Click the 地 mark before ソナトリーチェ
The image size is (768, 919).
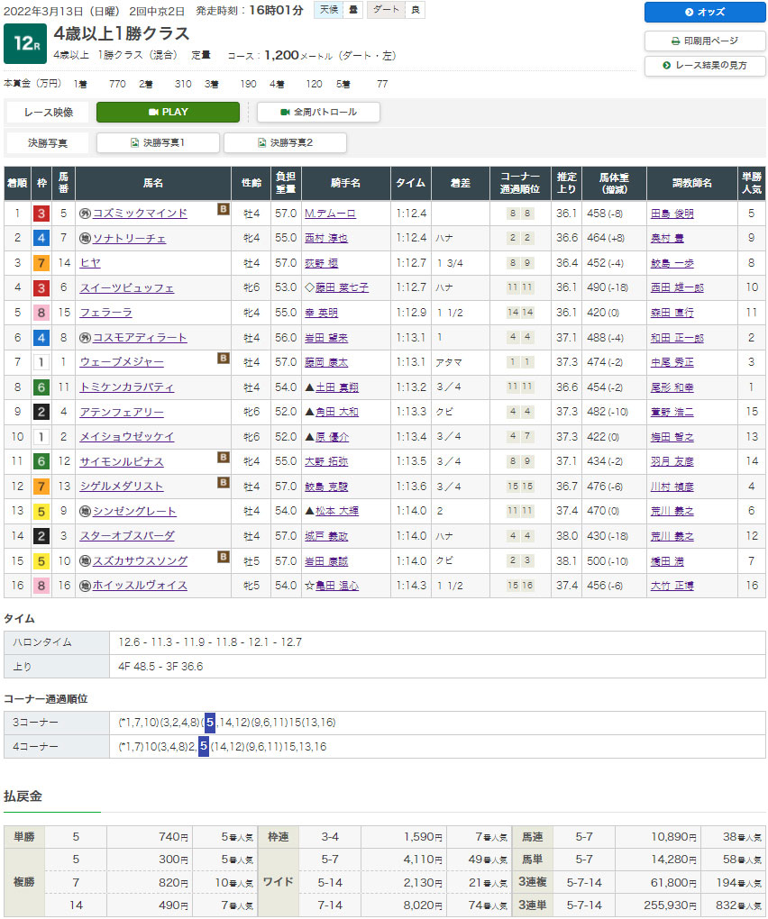(86, 239)
